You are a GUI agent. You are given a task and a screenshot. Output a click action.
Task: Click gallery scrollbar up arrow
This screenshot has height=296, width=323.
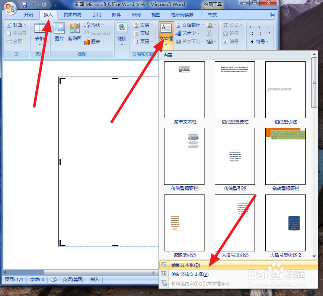coord(314,54)
